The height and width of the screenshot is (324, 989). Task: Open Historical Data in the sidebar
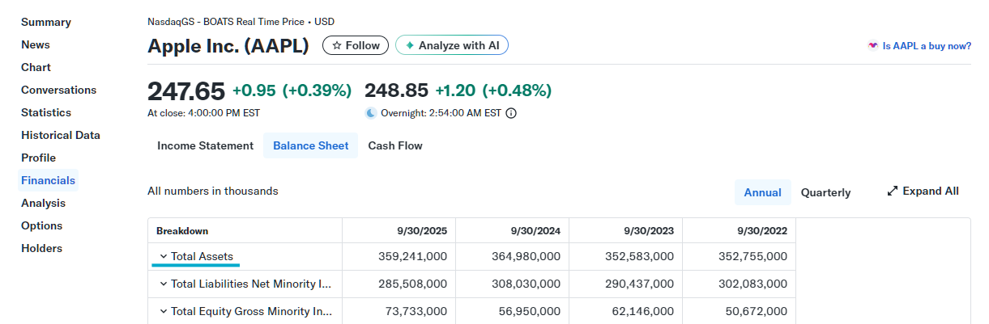pos(61,135)
